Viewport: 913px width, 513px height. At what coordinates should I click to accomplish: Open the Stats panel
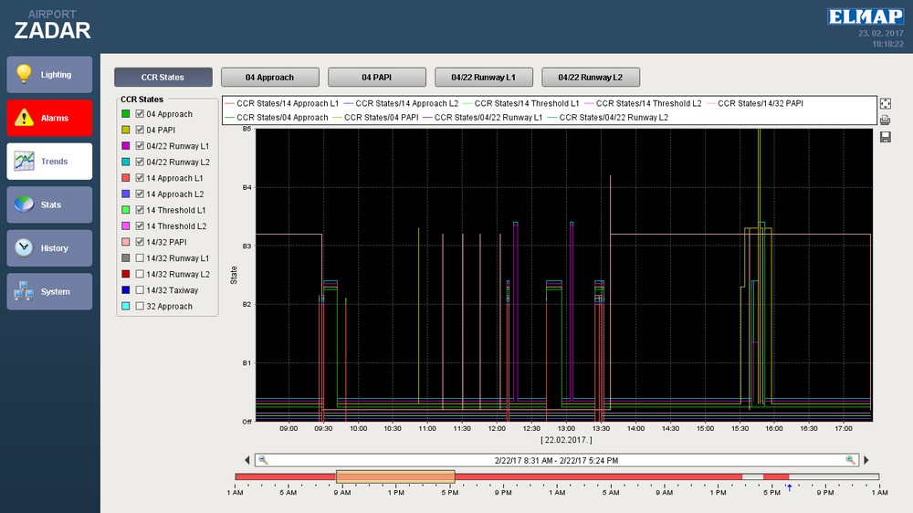point(49,204)
